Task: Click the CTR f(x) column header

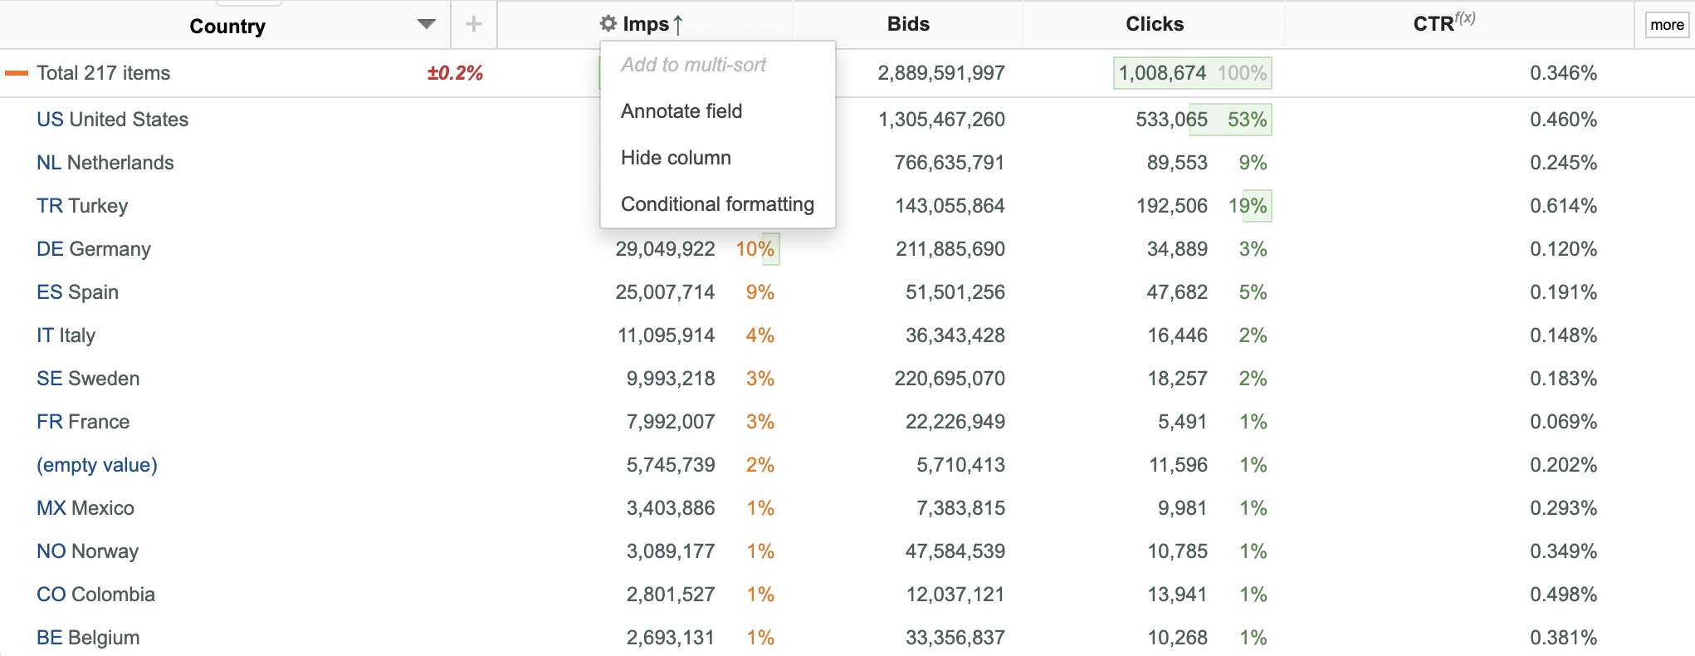Action: (x=1444, y=22)
